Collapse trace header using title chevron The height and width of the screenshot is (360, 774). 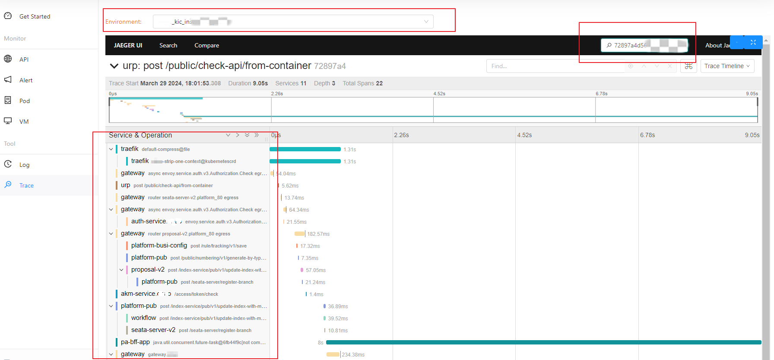(x=114, y=66)
